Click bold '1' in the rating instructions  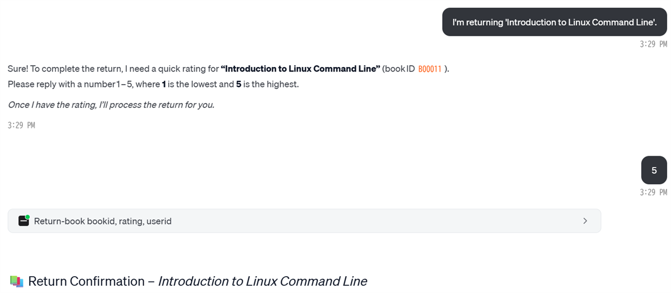pos(164,85)
